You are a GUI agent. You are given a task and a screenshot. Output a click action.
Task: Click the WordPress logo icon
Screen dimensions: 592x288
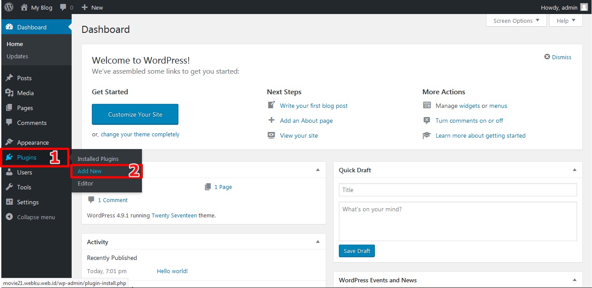pos(9,7)
